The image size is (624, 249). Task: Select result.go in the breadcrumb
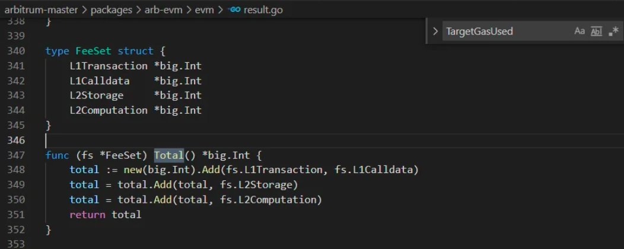(x=263, y=9)
